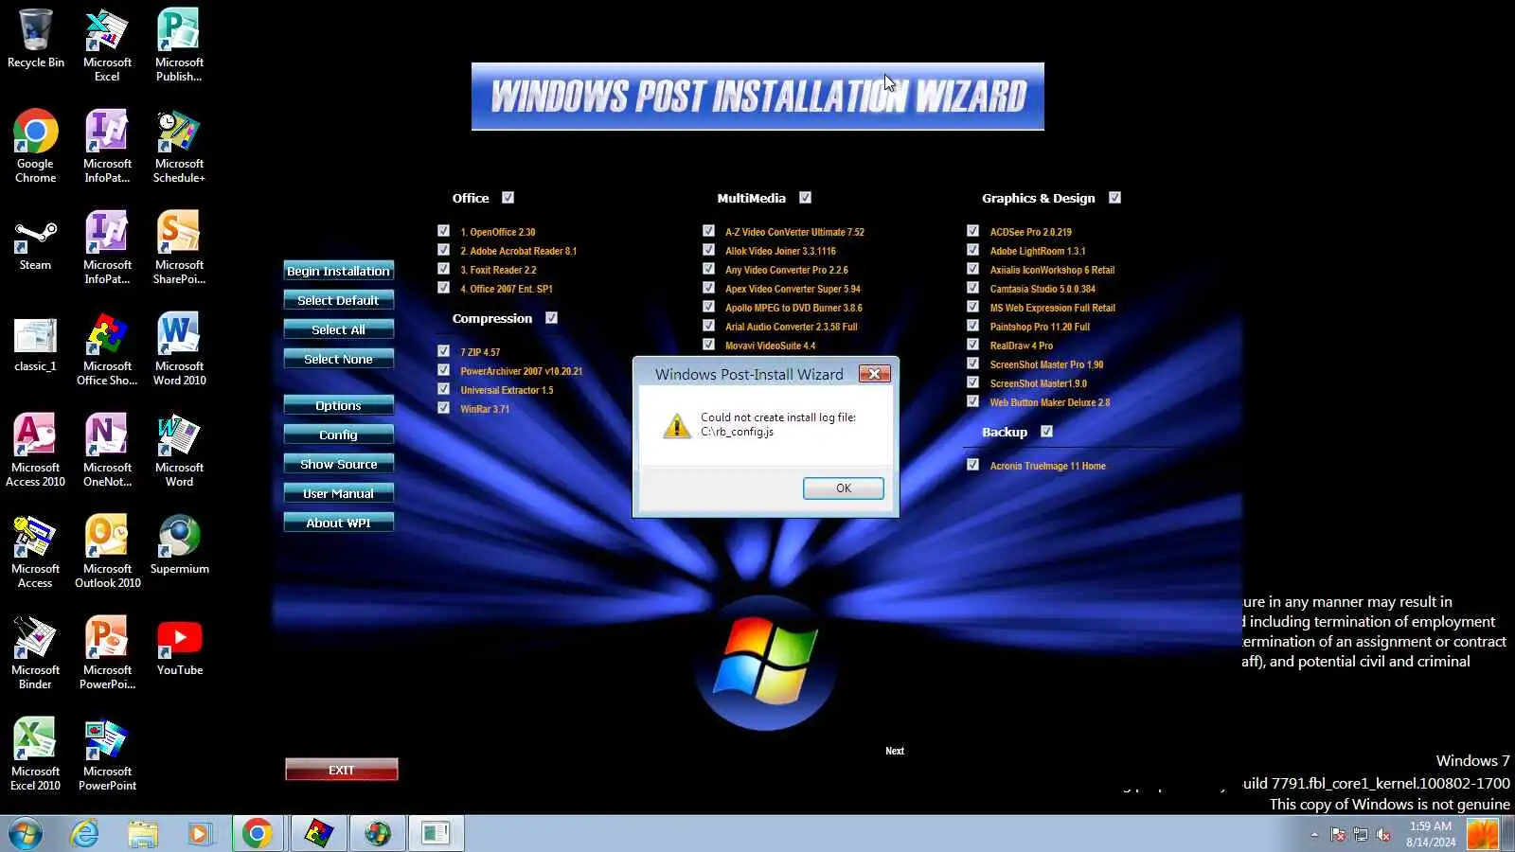Toggle the Graphics & Design category checkbox

(x=1114, y=198)
